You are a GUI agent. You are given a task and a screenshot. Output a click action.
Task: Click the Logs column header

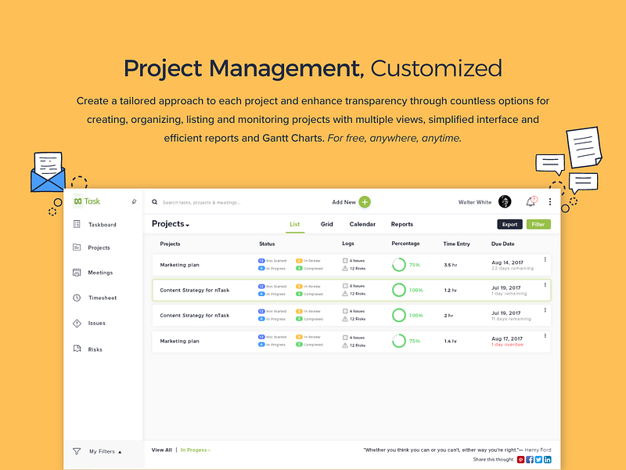coord(347,244)
